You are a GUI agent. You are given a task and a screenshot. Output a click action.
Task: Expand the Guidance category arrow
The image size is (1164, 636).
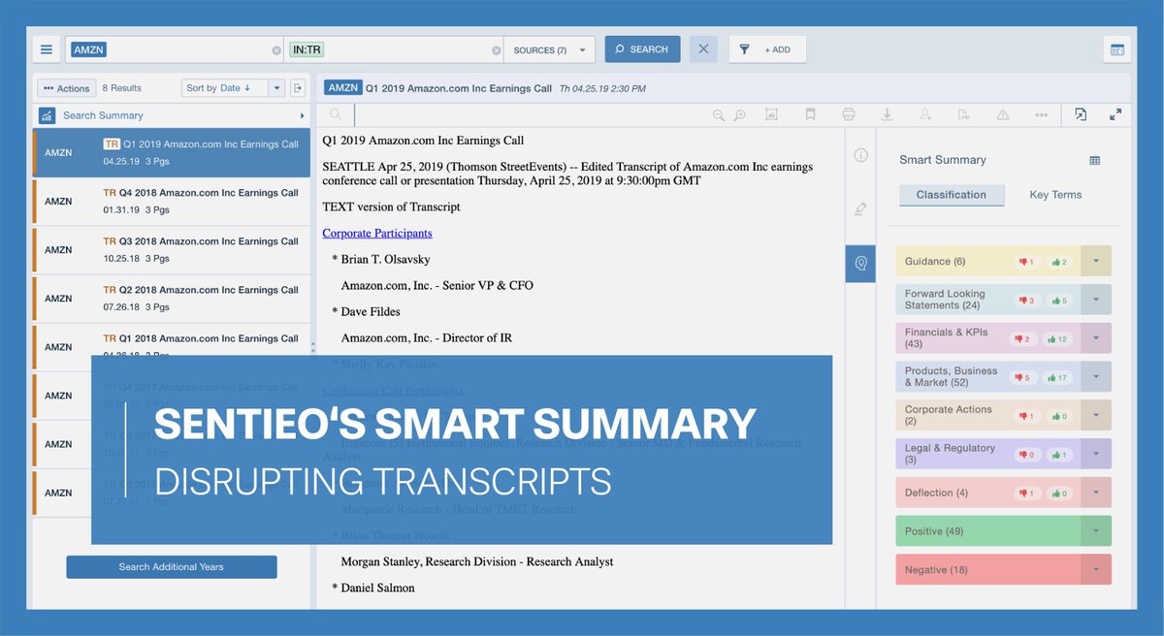click(x=1095, y=261)
